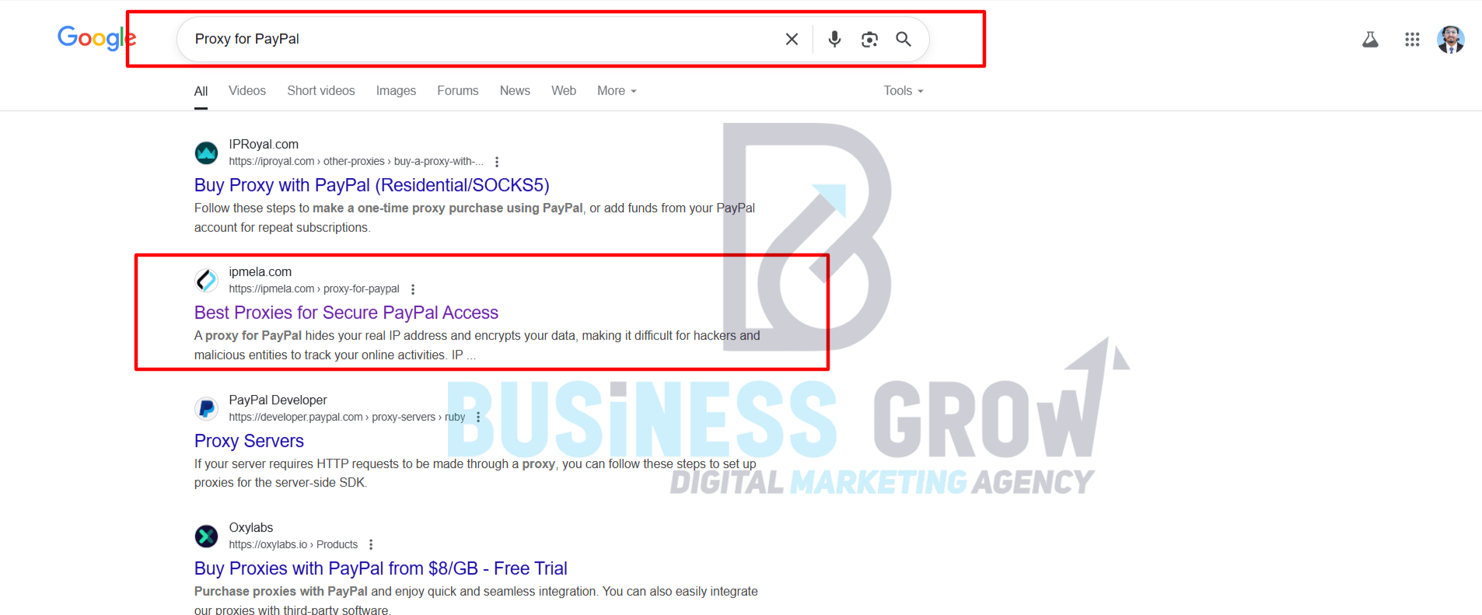Switch to the News tab

coord(515,91)
